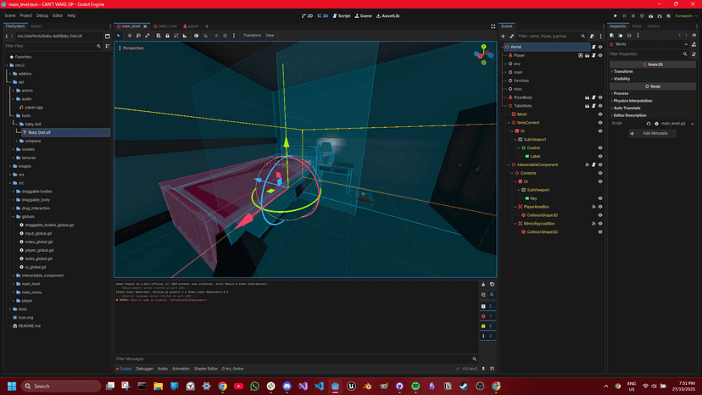Switch to the table_note scene tab
The width and height of the screenshot is (702, 395).
click(167, 26)
